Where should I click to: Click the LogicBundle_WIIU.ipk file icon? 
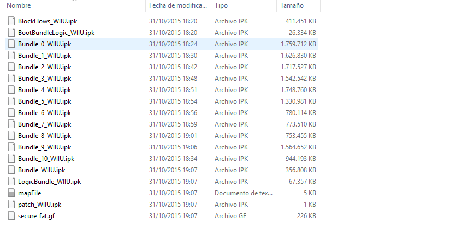(13, 182)
